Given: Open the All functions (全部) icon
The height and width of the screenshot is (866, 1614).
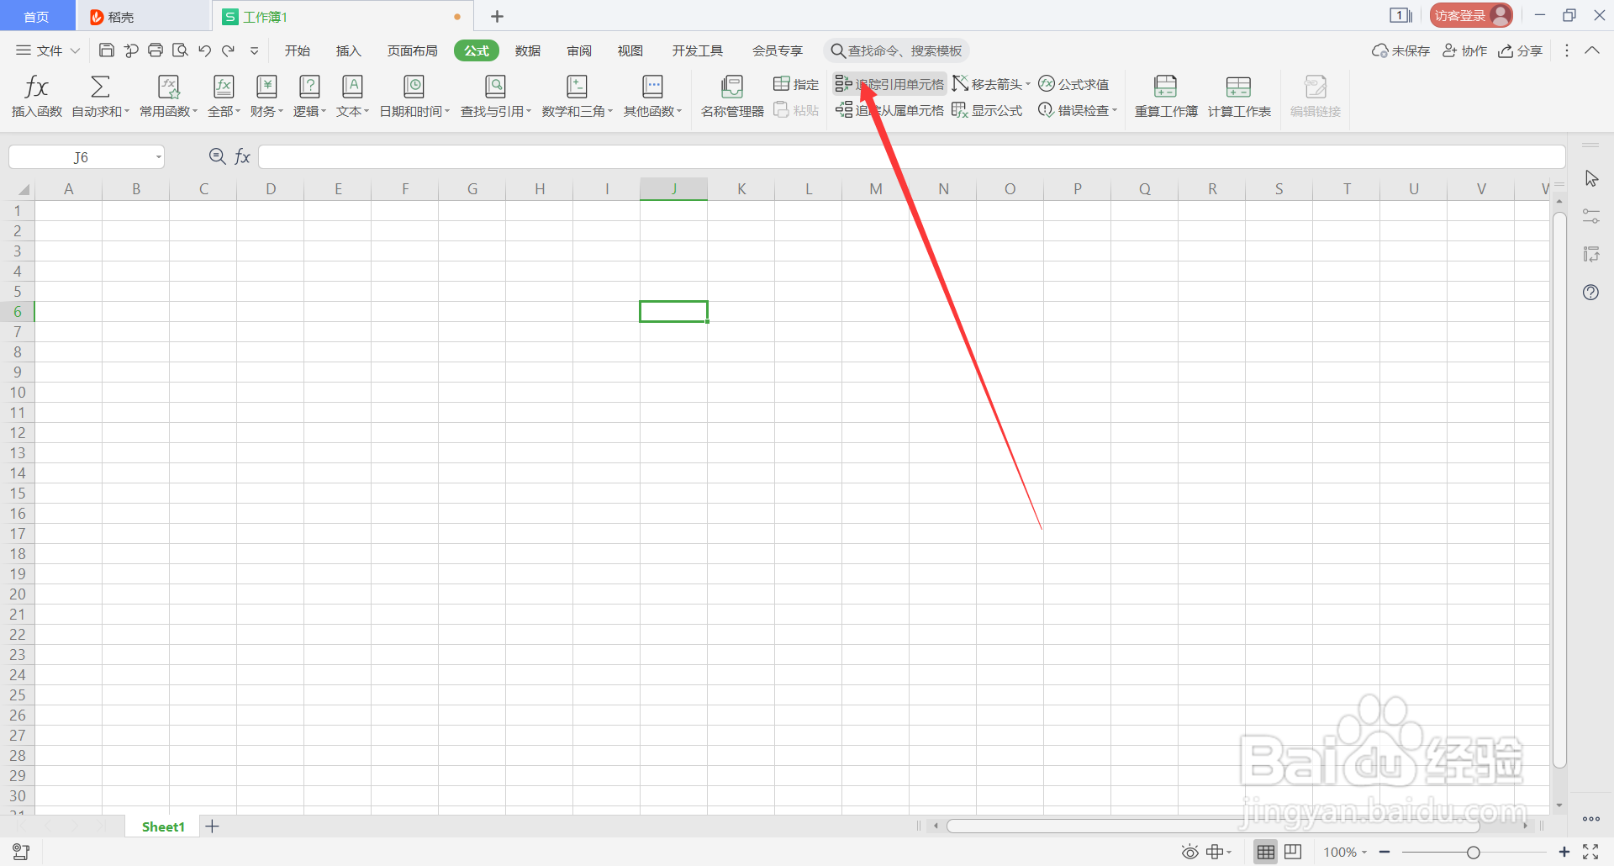Looking at the screenshot, I should 224,86.
